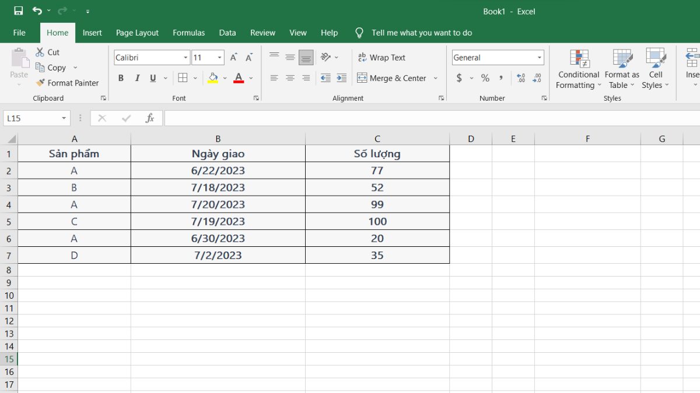Click the Format Painter brush icon
This screenshot has height=393, width=700.
click(40, 83)
